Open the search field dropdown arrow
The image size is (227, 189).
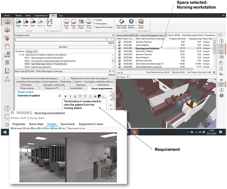point(102,40)
